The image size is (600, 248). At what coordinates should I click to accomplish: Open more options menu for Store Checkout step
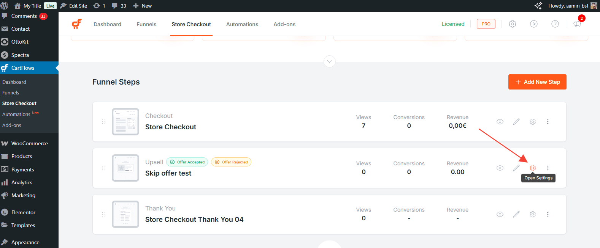(x=548, y=122)
